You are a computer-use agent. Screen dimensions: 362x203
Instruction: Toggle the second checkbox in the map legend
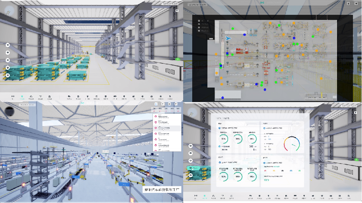coord(199,24)
